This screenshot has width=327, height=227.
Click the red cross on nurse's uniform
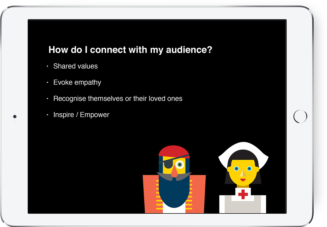(x=243, y=194)
